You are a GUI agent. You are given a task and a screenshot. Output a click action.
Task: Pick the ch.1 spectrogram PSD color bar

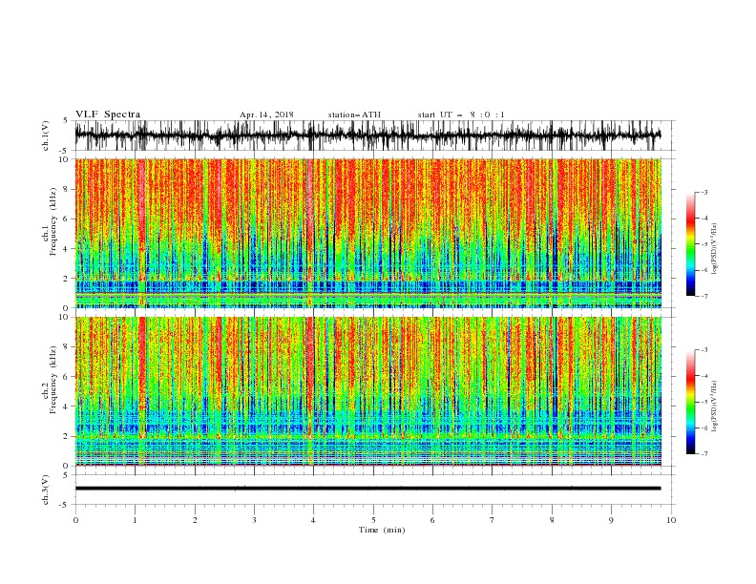click(x=690, y=244)
